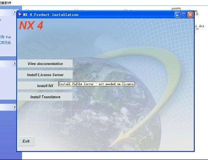Click the Install License Server button

pyautogui.click(x=45, y=75)
